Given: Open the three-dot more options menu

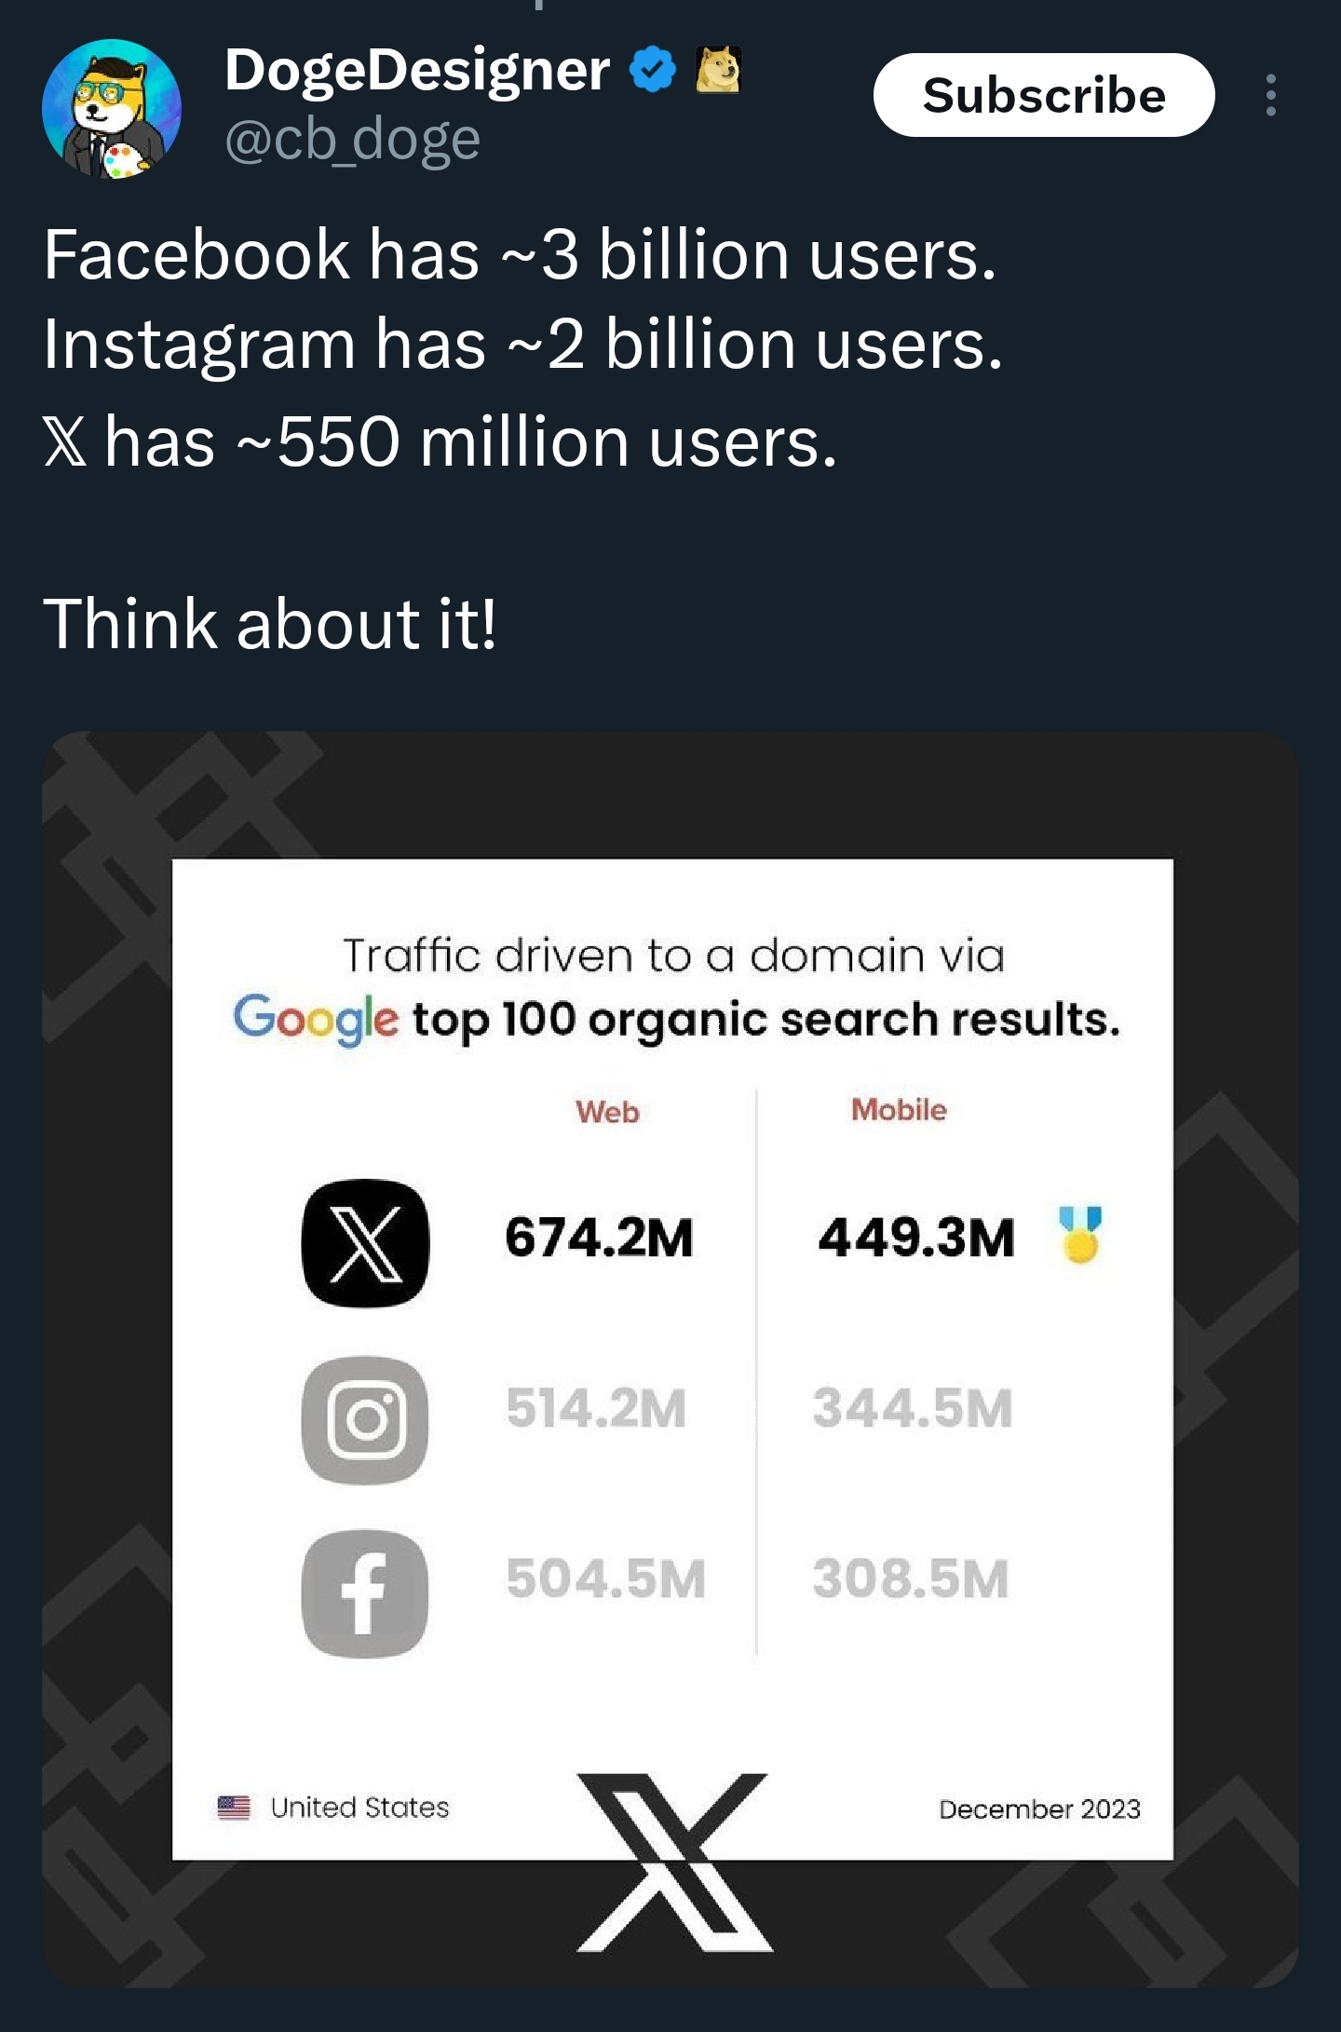Looking at the screenshot, I should [1270, 95].
